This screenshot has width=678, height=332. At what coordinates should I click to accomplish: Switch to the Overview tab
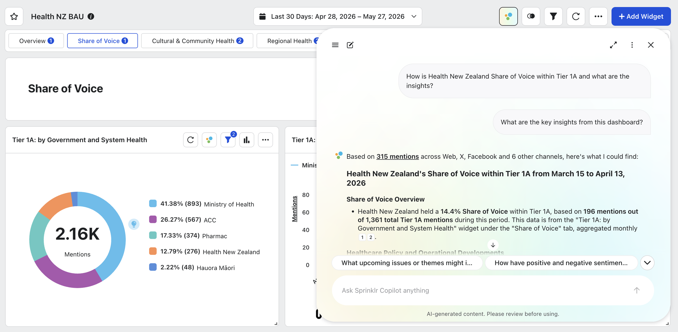point(36,41)
